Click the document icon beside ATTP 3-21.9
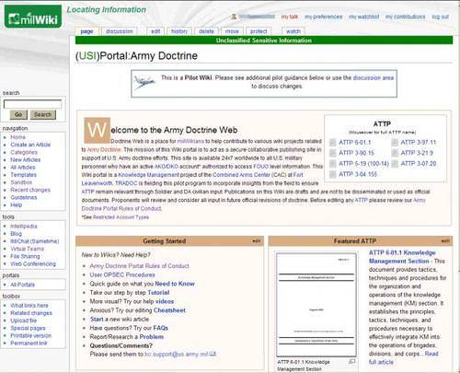The width and height of the screenshot is (460, 373). (395, 153)
